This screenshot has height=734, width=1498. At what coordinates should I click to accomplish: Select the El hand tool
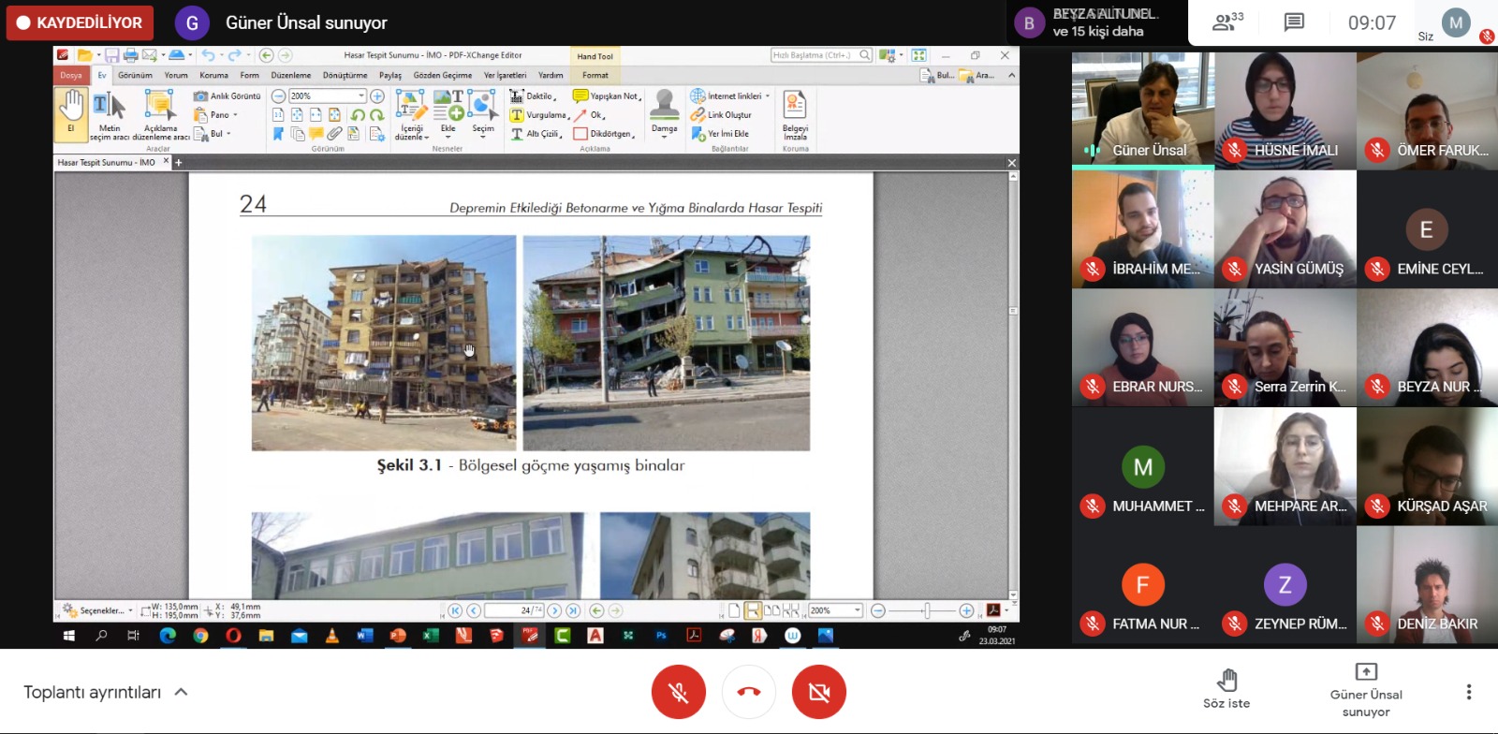[x=71, y=114]
